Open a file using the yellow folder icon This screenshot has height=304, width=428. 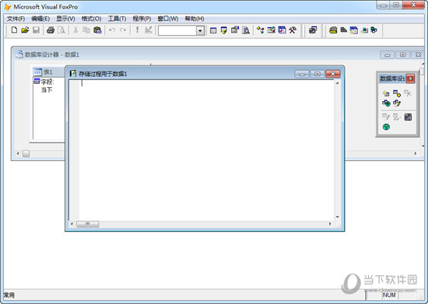click(25, 30)
